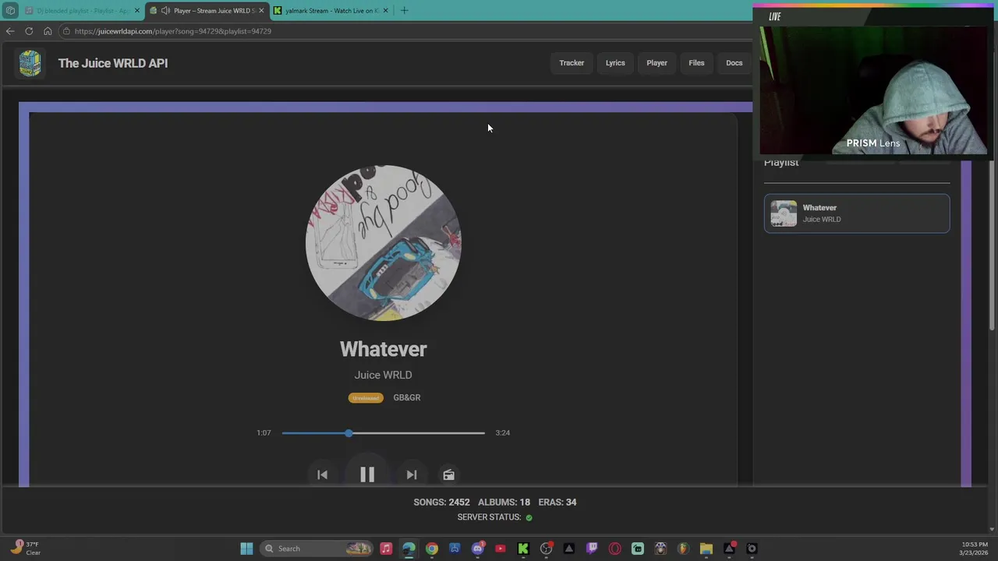Open Google Chrome from the taskbar
Image resolution: width=998 pixels, height=561 pixels.
[x=432, y=549]
